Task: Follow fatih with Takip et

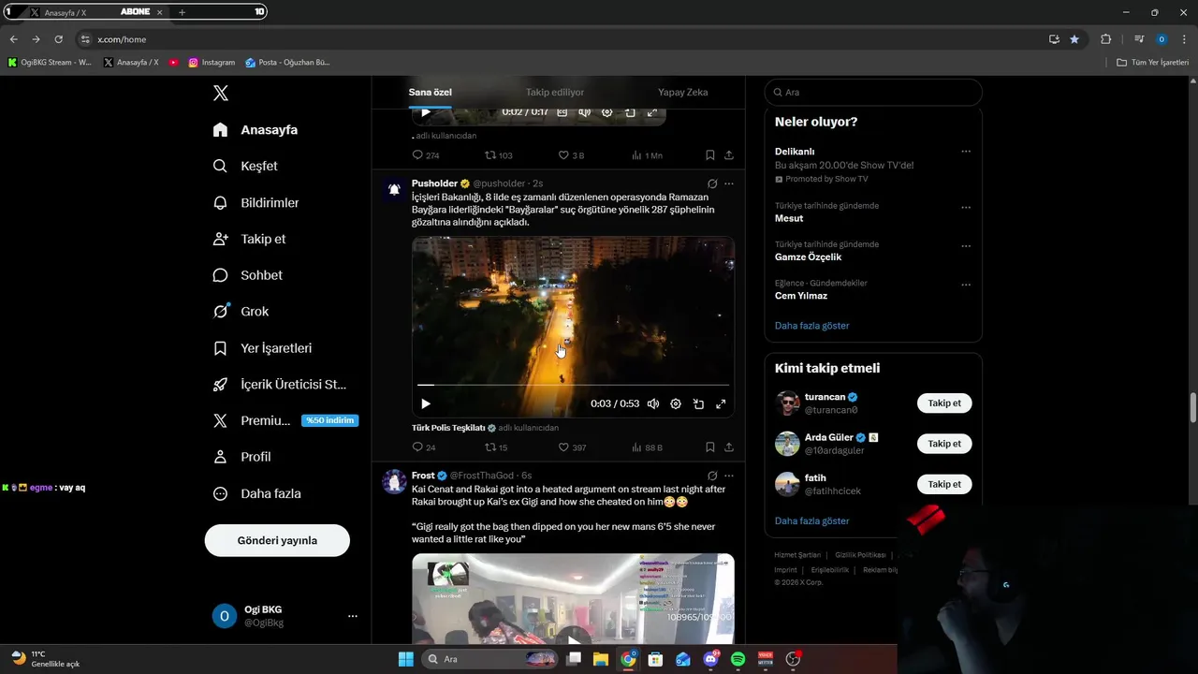Action: coord(944,484)
